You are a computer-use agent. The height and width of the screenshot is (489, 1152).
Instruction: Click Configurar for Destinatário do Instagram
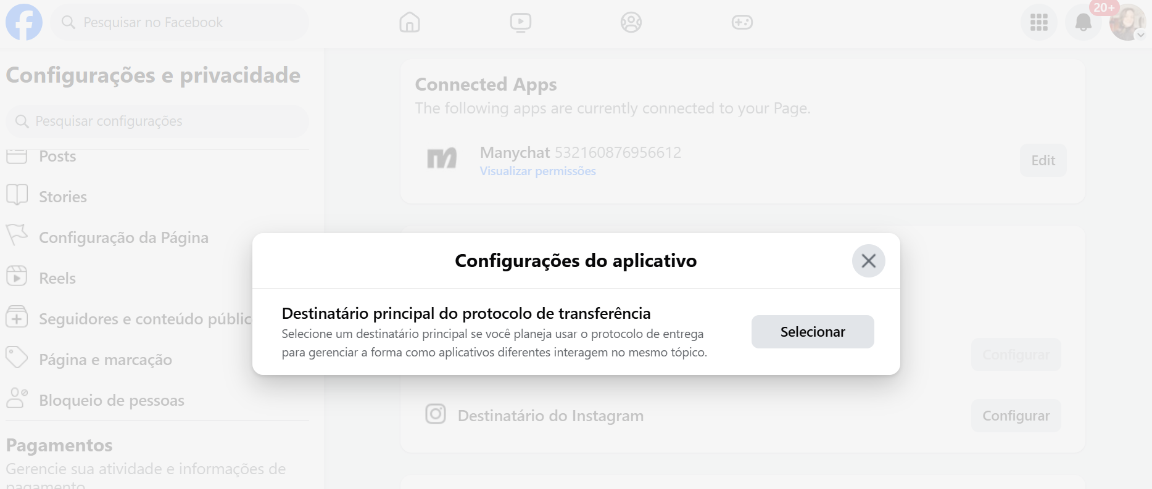point(1016,416)
